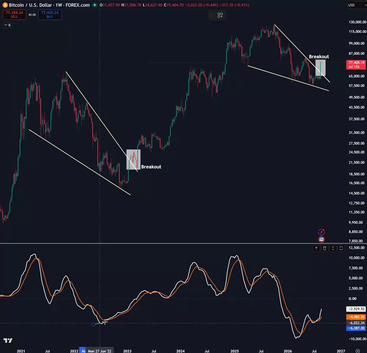Viewport: 367px width, 353px height.
Task: Click the 2024 year label on time axis
Action: tap(180, 351)
